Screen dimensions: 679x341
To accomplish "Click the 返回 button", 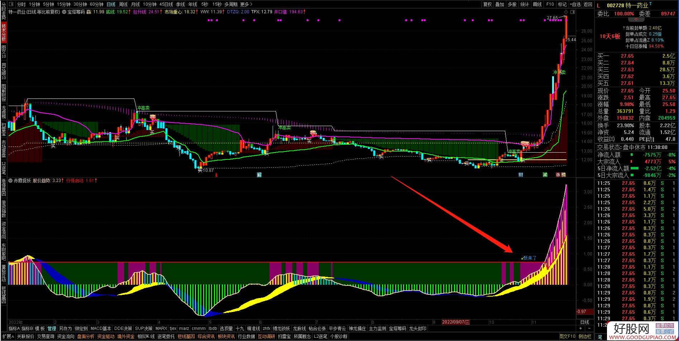I will 588,4.
